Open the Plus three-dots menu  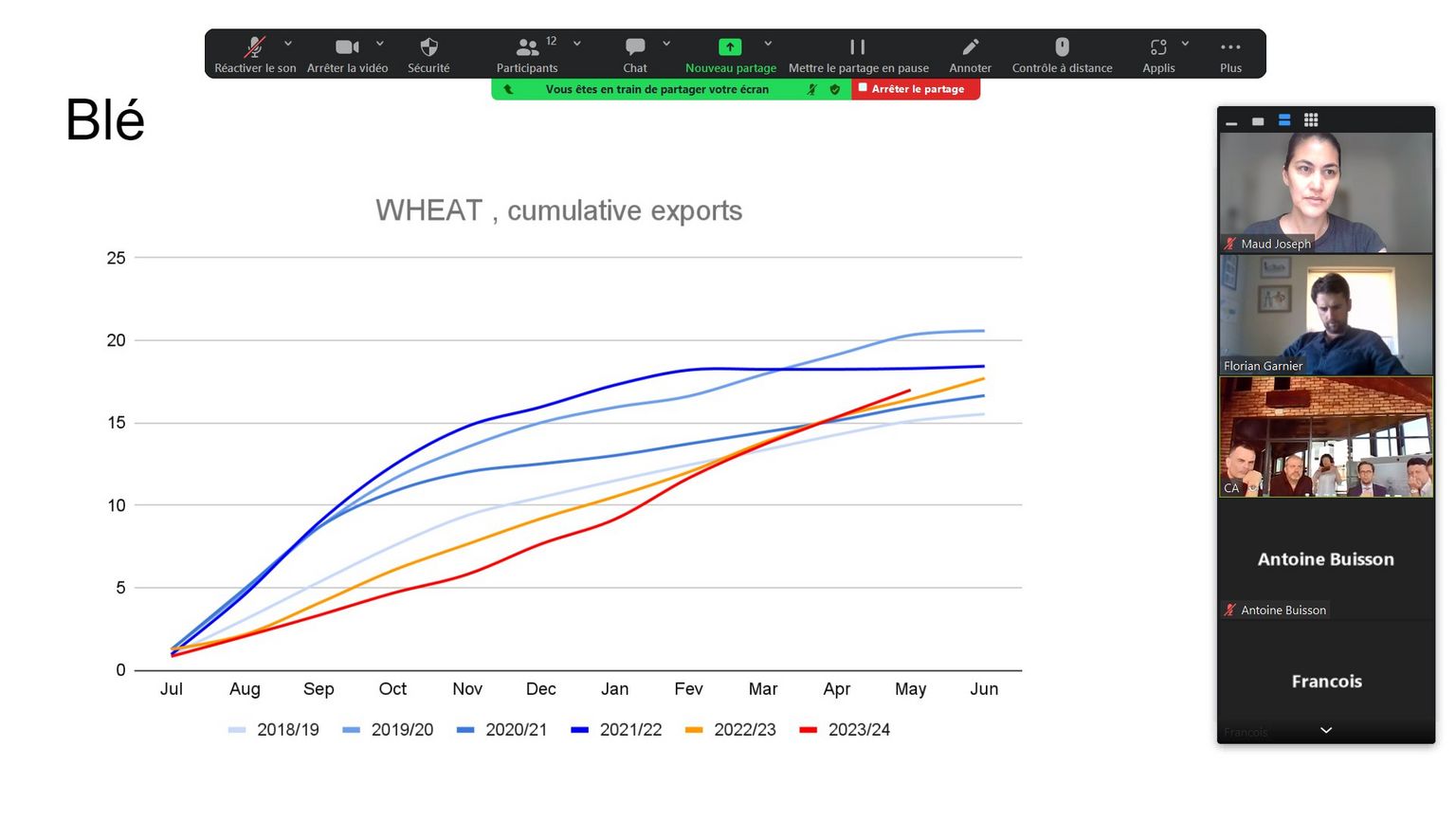point(1230,47)
